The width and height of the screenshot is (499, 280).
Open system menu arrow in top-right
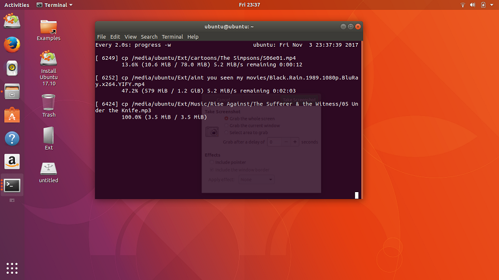coord(492,4)
